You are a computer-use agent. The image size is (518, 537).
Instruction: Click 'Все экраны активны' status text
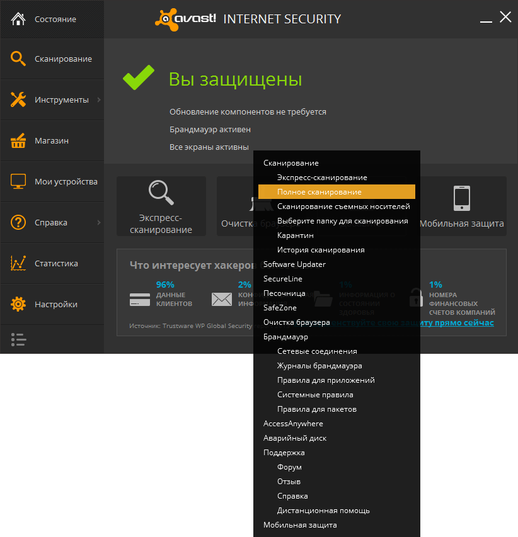(209, 147)
